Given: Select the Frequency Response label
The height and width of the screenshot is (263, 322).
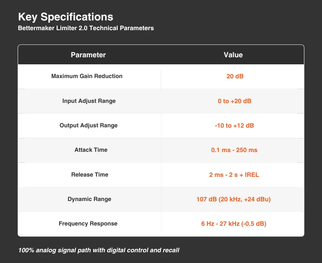Looking at the screenshot, I should coord(88,223).
